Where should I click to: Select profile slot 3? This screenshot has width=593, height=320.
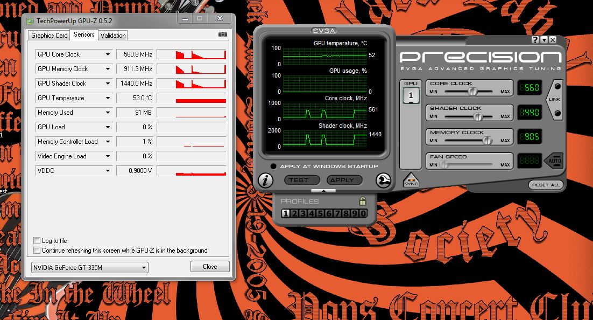303,213
